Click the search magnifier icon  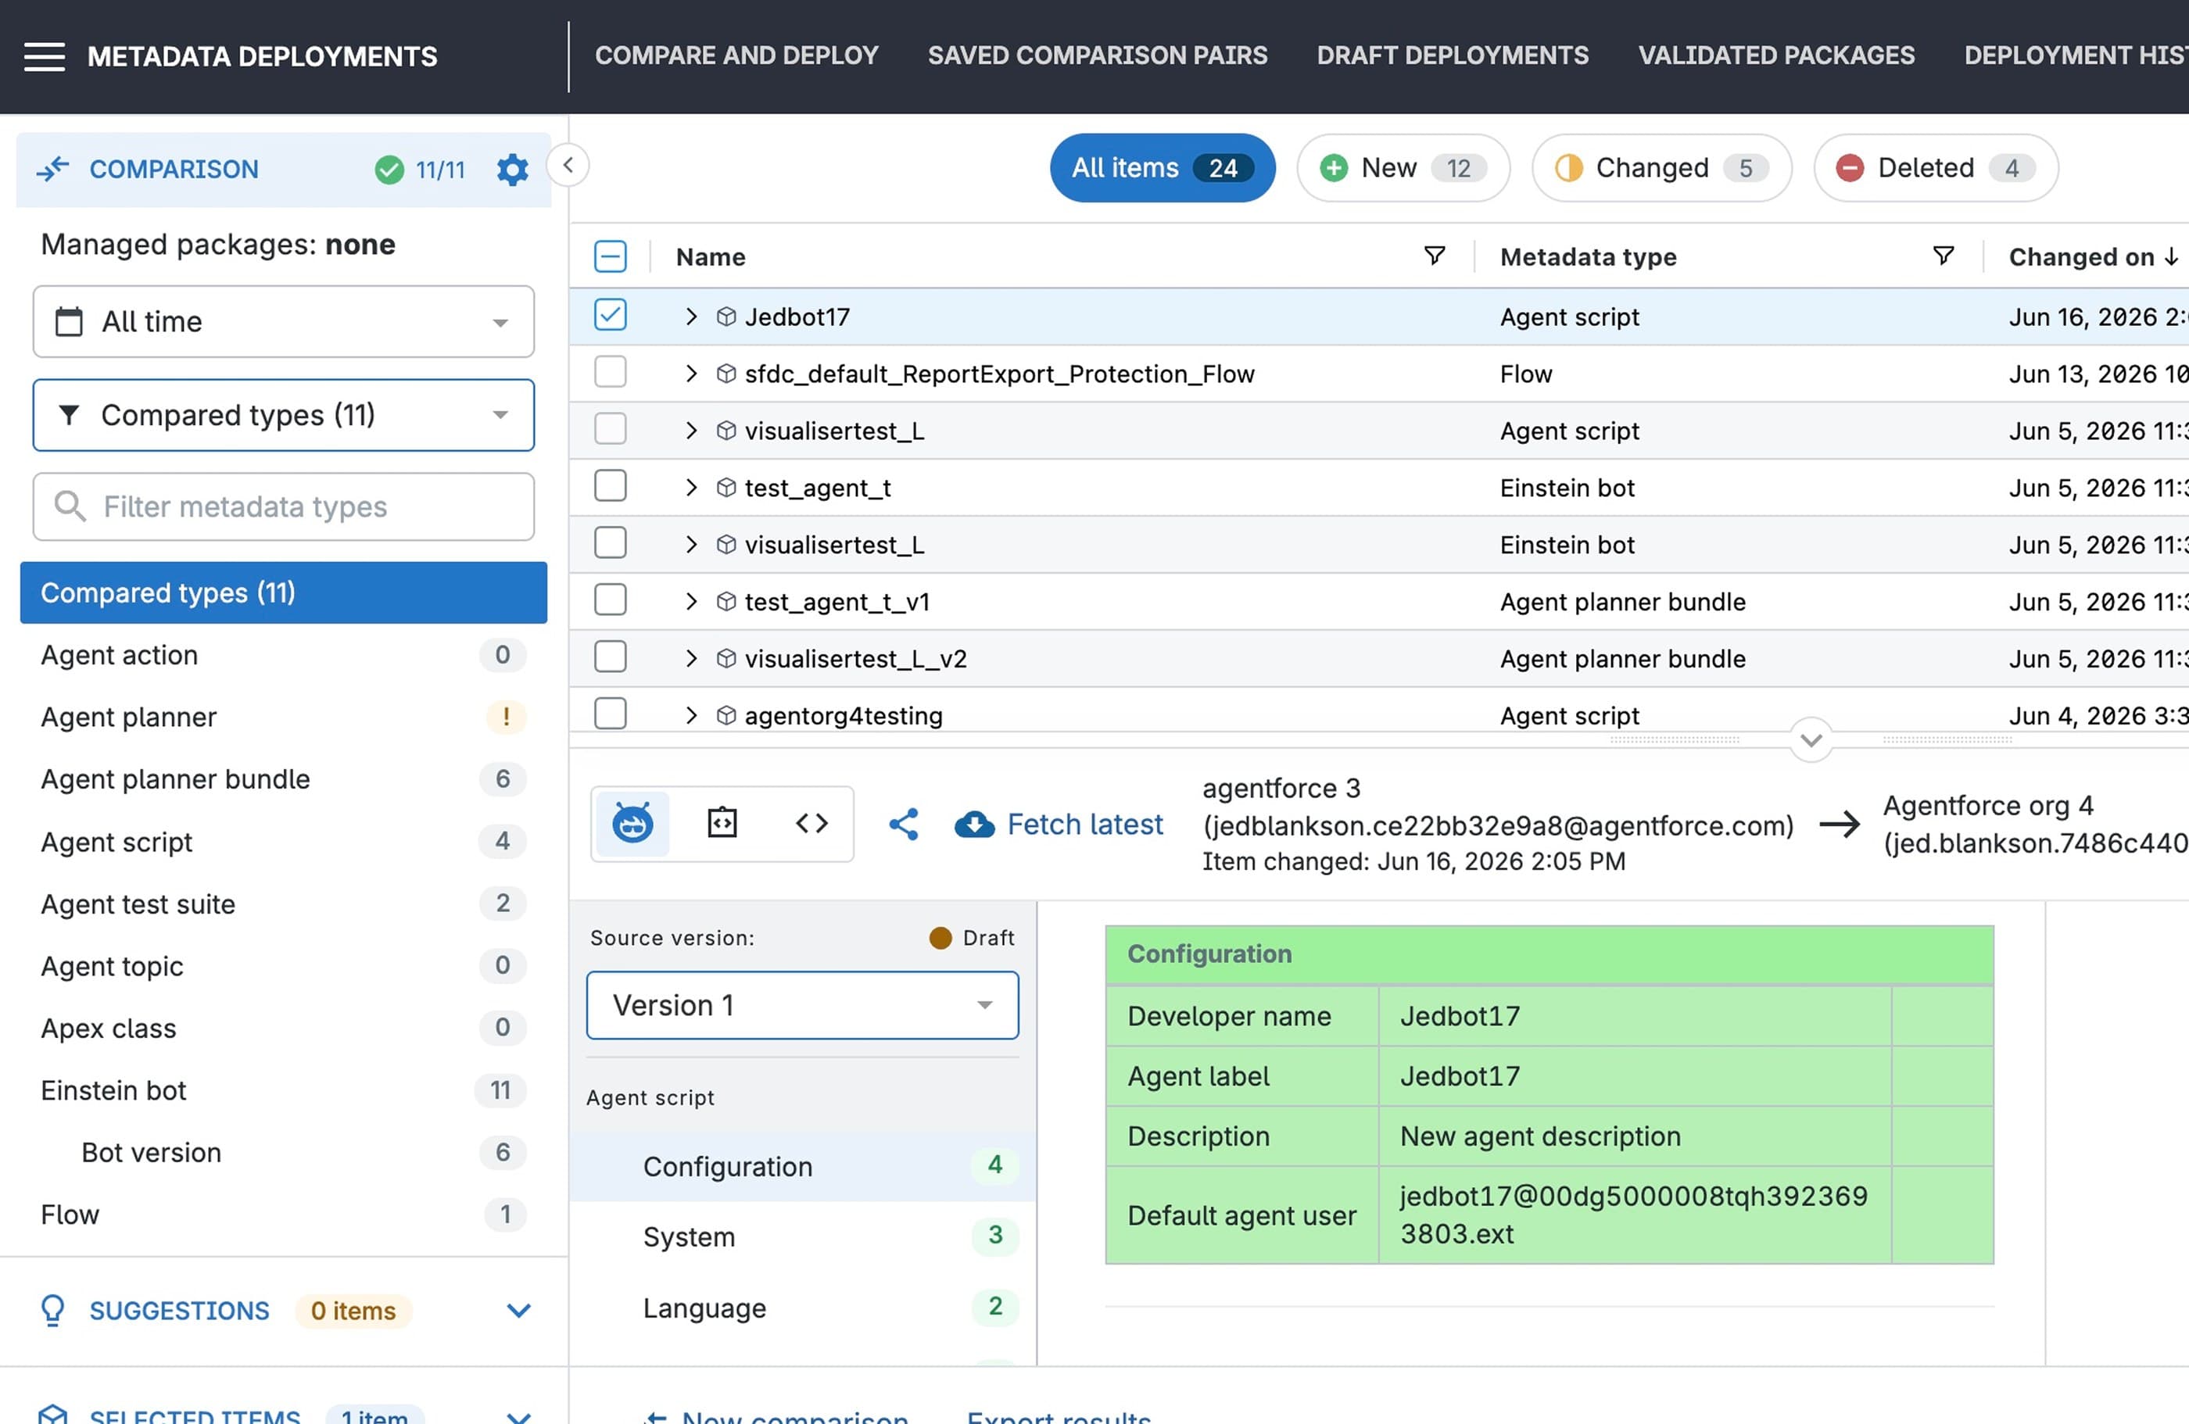(69, 506)
